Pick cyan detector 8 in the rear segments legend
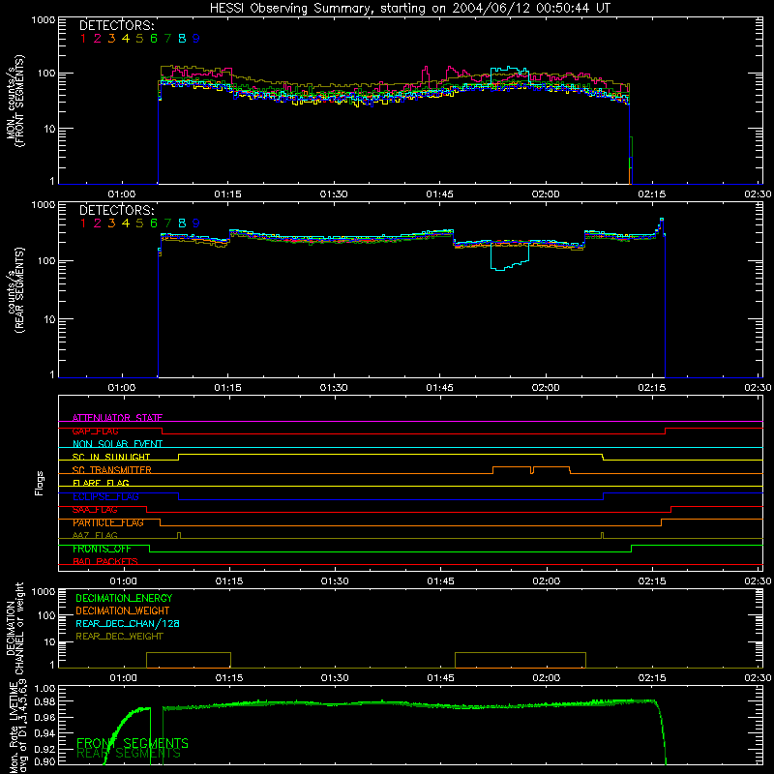Viewport: 774px width, 774px height. click(x=182, y=223)
